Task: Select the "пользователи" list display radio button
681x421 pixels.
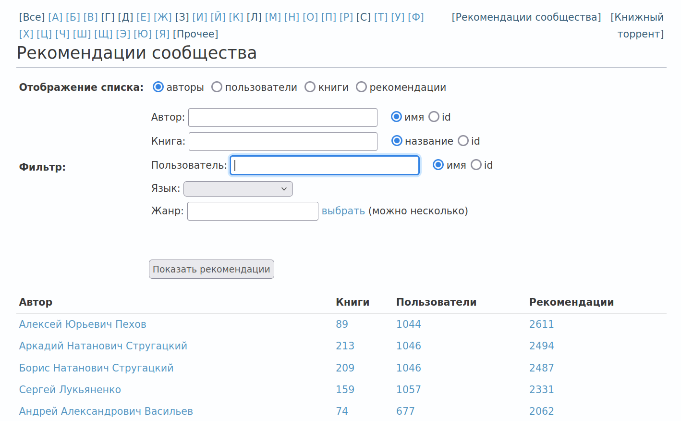Action: click(x=217, y=87)
